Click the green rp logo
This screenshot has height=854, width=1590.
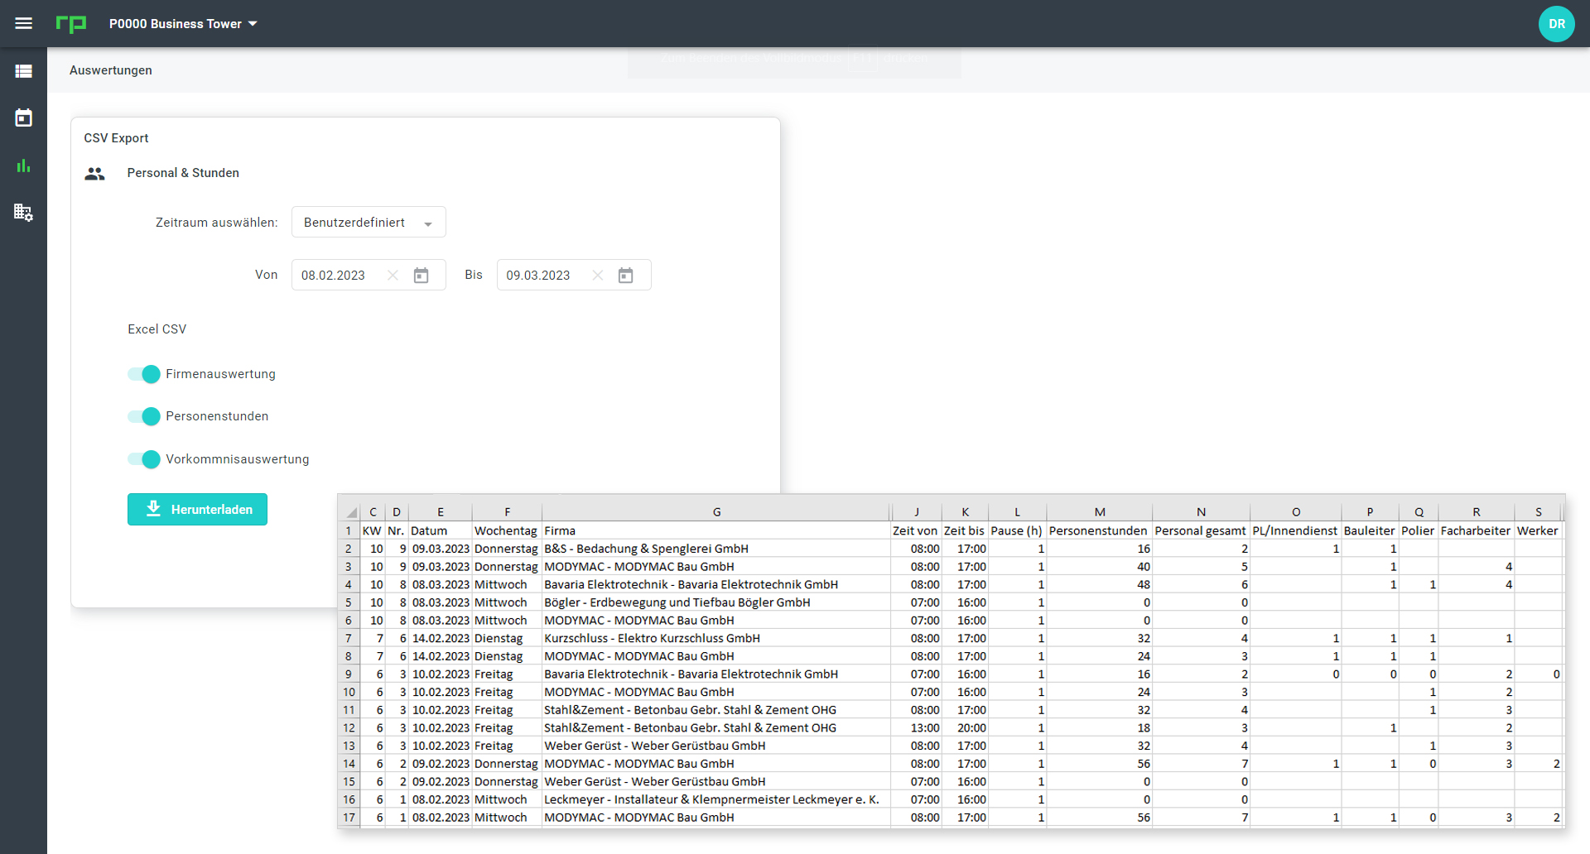71,24
